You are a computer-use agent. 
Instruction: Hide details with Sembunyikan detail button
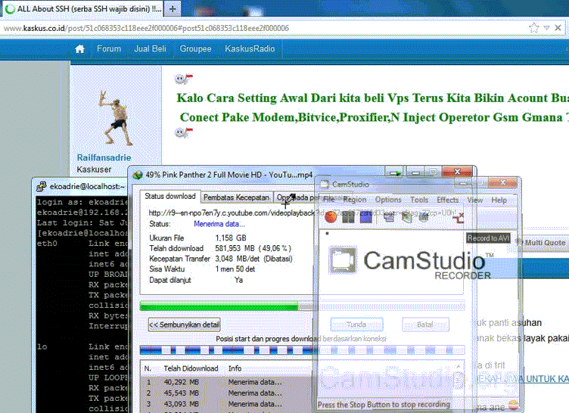[x=185, y=324]
